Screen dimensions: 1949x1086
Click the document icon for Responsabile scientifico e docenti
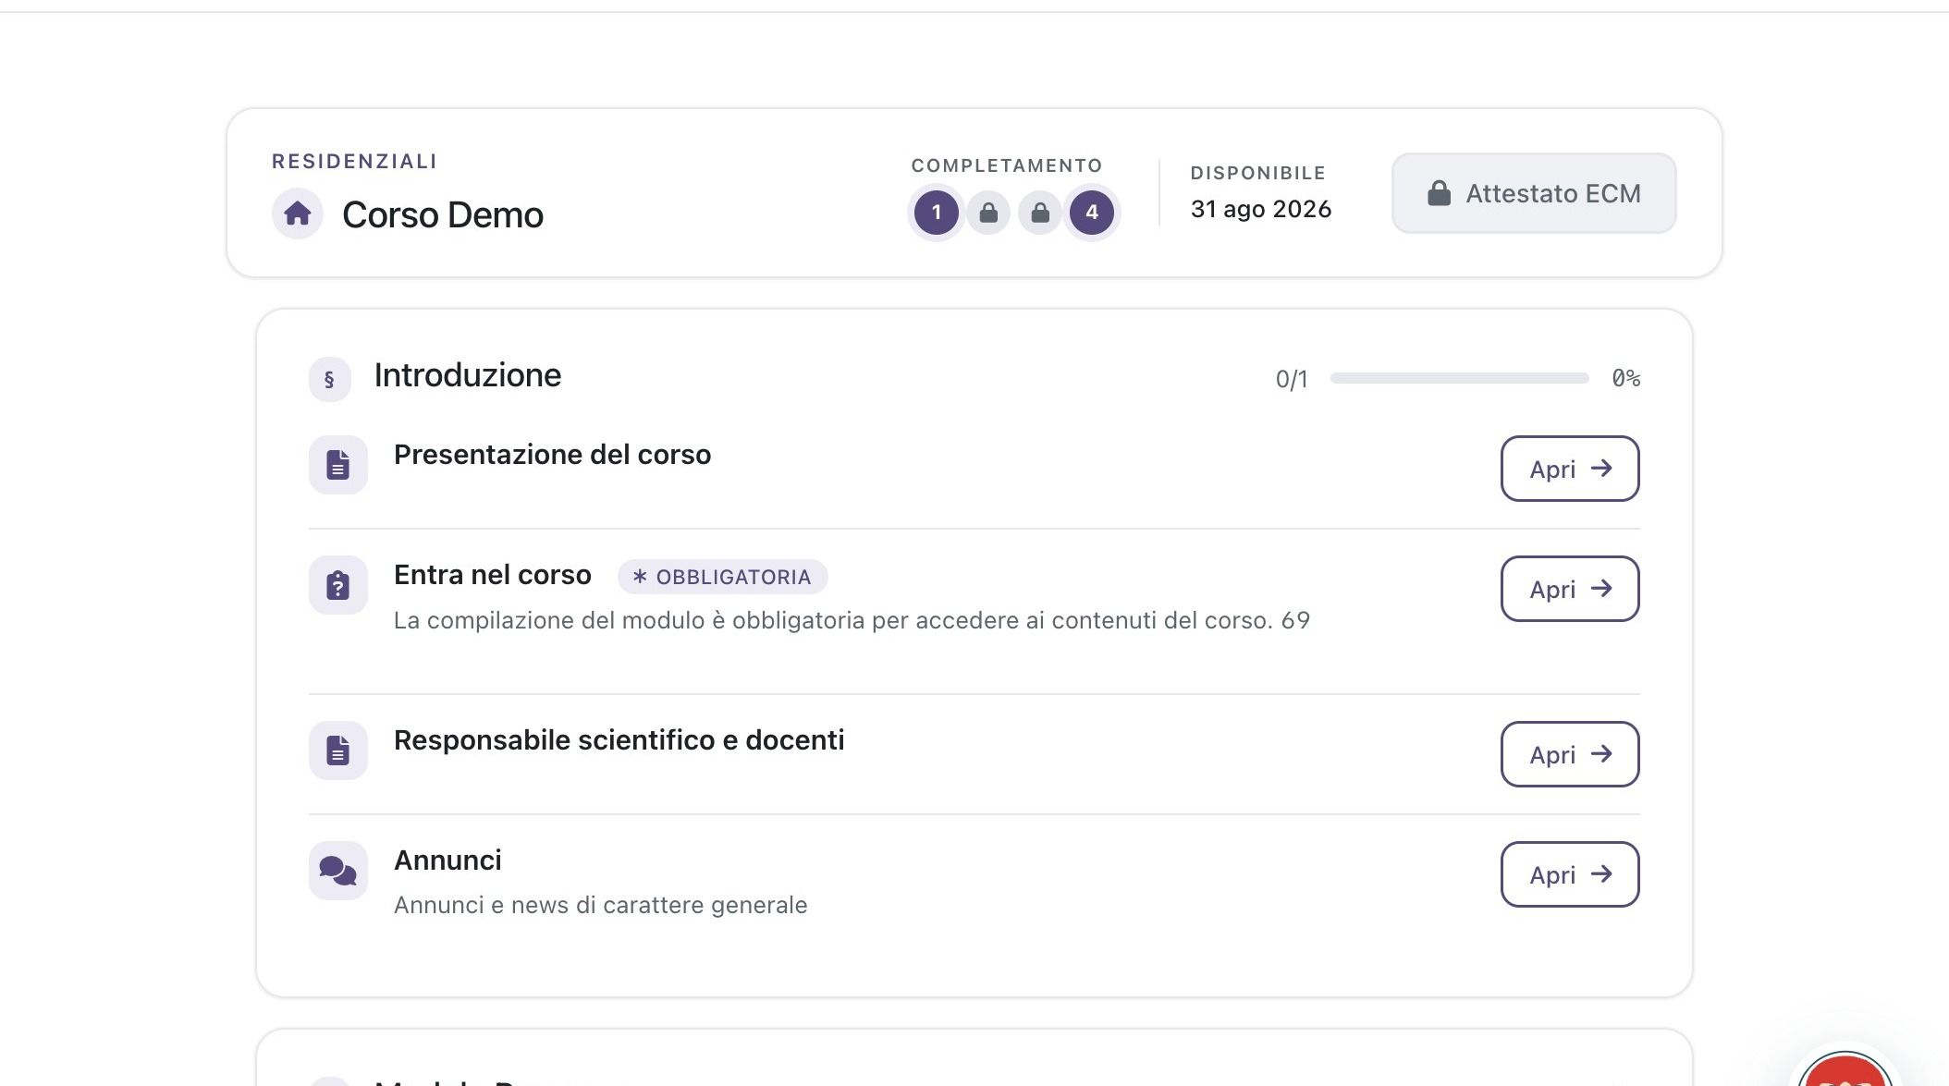pyautogui.click(x=338, y=750)
